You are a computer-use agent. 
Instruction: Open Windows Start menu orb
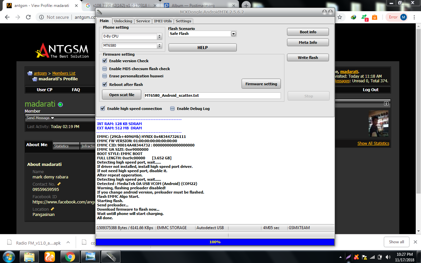[x=9, y=256]
